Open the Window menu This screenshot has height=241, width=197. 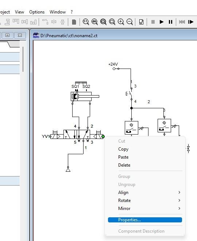[58, 12]
